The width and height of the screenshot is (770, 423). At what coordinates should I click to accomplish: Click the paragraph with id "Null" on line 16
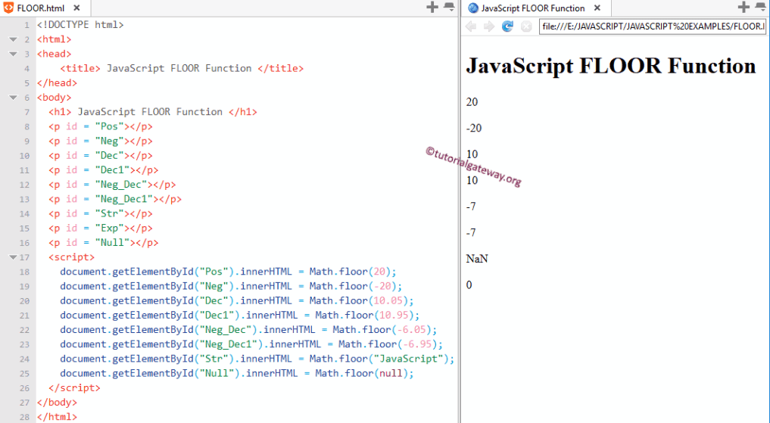(x=104, y=243)
